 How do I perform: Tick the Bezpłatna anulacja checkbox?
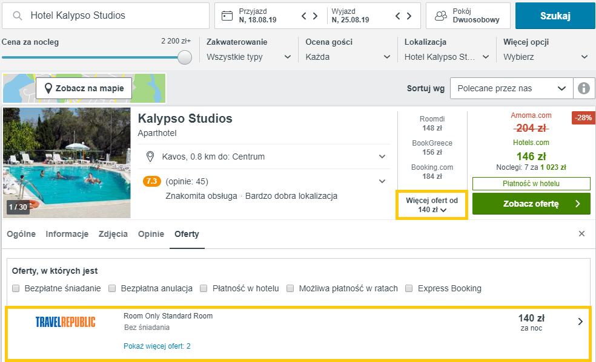pyautogui.click(x=111, y=288)
